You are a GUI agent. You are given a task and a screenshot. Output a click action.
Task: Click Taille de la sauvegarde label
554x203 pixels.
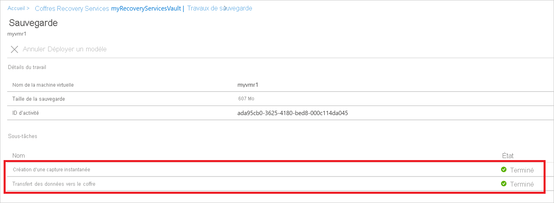click(39, 99)
